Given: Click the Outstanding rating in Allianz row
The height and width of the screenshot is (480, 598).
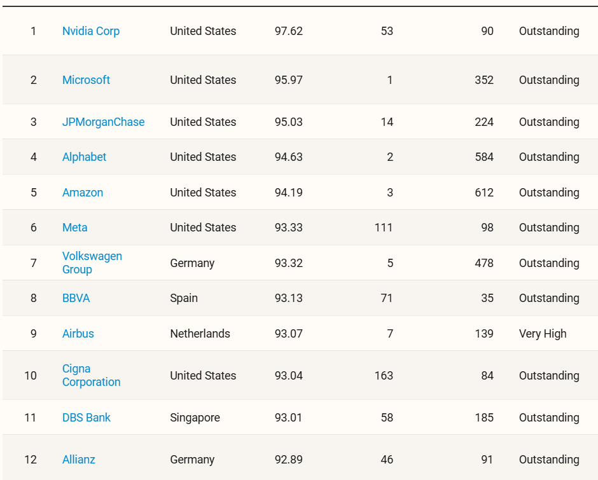Looking at the screenshot, I should (x=548, y=460).
